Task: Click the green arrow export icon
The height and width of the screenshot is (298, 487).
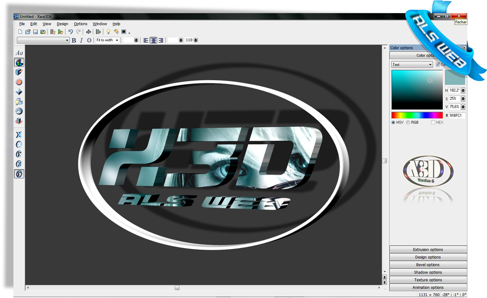Action: coord(61,32)
